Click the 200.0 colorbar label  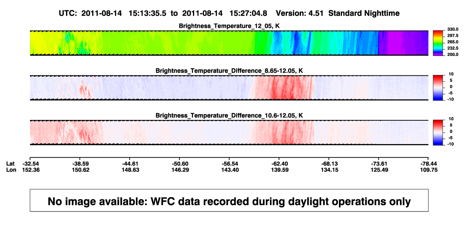(453, 54)
